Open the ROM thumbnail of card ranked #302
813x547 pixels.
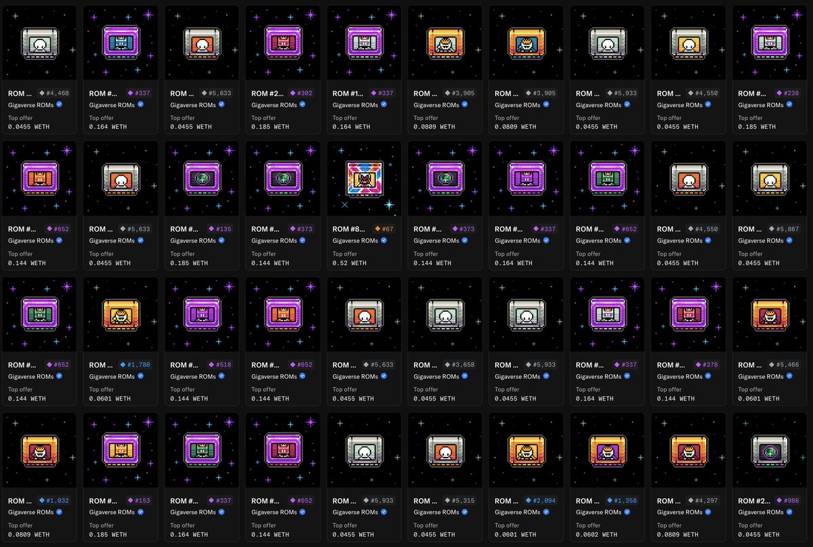point(283,43)
